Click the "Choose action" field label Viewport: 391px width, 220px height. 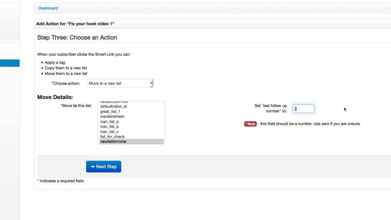tap(66, 83)
